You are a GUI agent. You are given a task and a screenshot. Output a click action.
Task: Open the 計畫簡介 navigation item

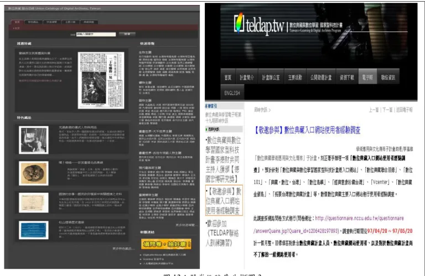tap(247, 78)
